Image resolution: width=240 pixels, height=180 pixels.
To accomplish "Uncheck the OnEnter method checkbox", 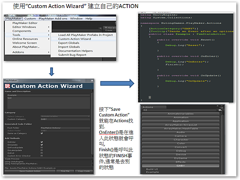I will point(42,142).
